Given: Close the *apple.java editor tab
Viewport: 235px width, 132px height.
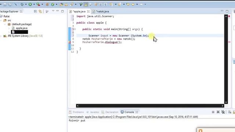Looking at the screenshot, I should [88, 11].
